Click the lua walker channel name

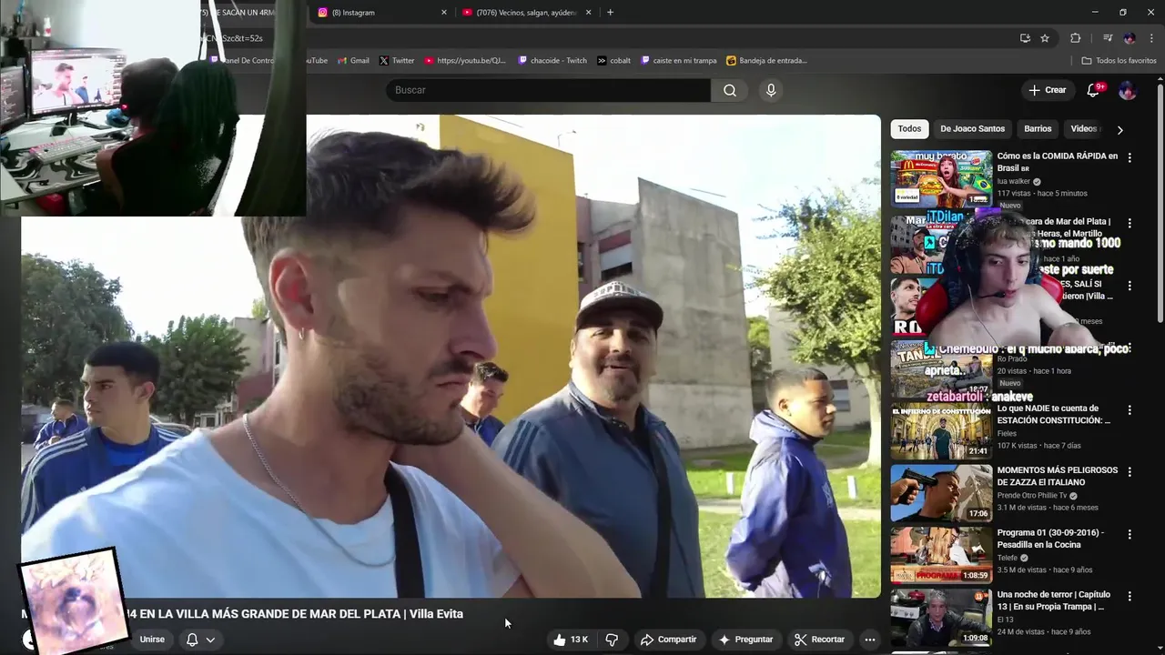pyautogui.click(x=1014, y=181)
